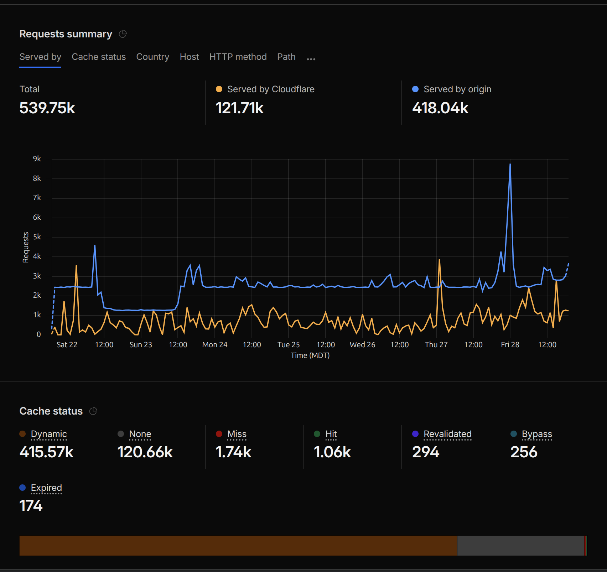The width and height of the screenshot is (607, 572).
Task: Click the Total requests value 539.75k
Action: pos(47,108)
